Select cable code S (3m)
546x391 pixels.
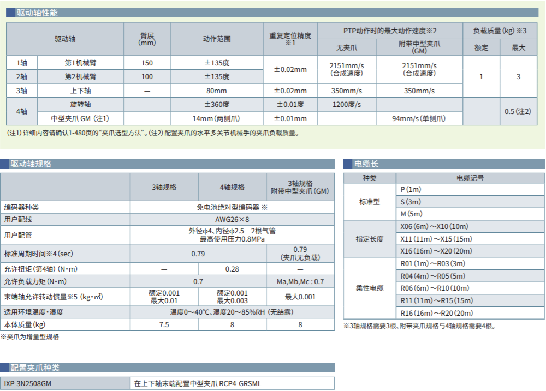click(411, 202)
